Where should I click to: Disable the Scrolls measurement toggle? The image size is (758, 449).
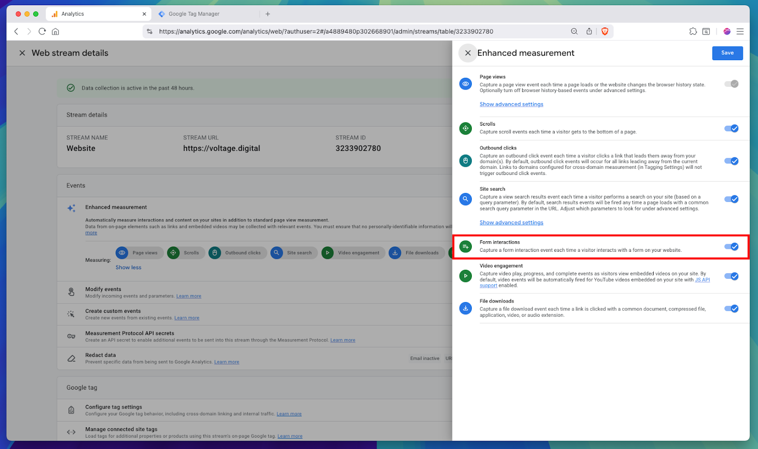[731, 128]
